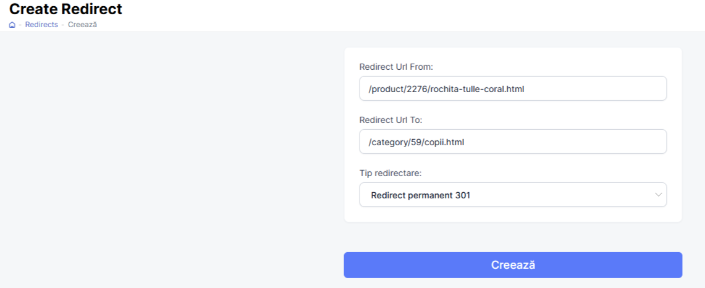Select the "Redirect permanent 301" option text
705x288 pixels.
coord(420,195)
